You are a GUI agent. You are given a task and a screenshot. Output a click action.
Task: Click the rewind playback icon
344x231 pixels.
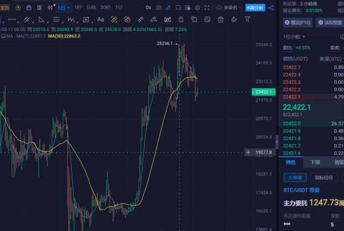[50, 8]
